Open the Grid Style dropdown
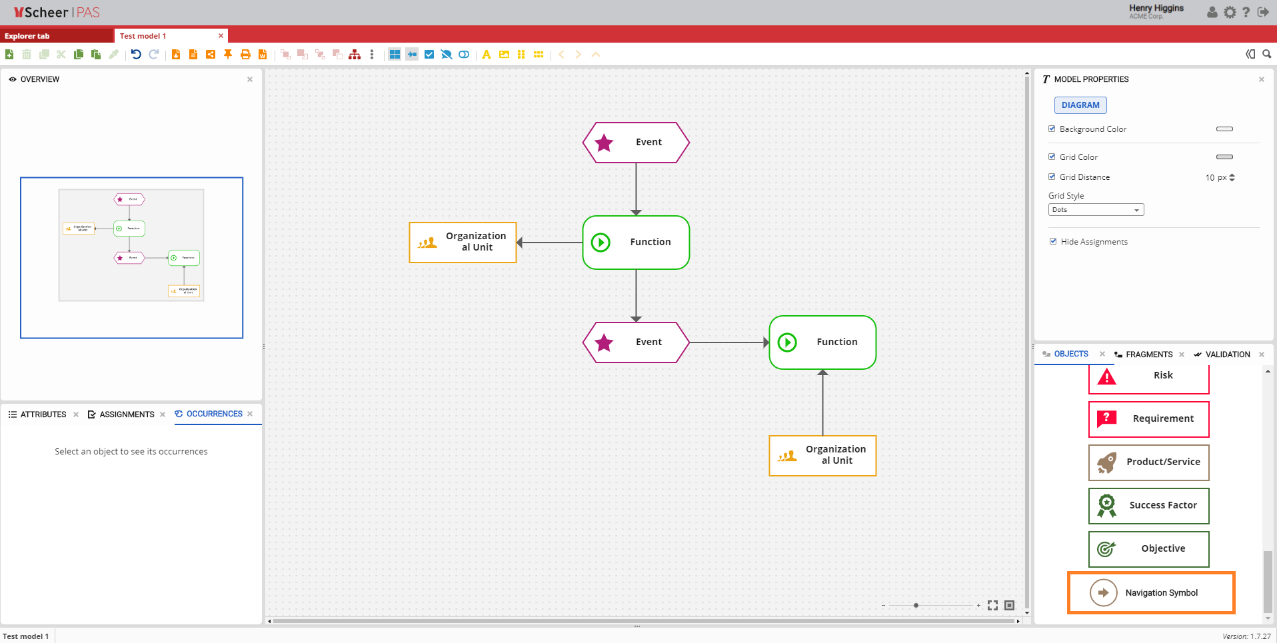This screenshot has height=643, width=1277. click(1096, 210)
